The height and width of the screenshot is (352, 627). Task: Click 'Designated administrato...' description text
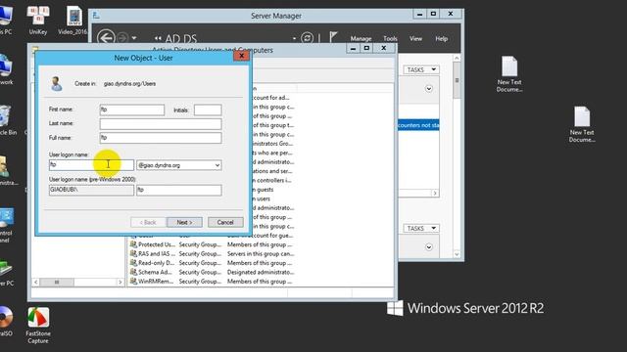[261, 272]
